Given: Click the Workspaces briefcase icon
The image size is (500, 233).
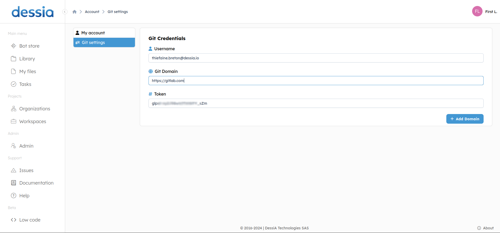Looking at the screenshot, I should click(14, 121).
